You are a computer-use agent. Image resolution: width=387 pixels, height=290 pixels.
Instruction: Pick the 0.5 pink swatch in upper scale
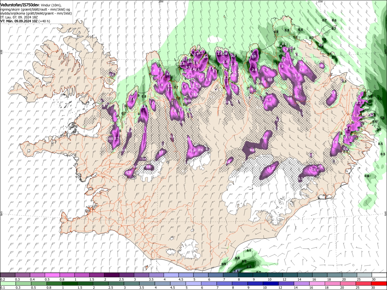[52, 275]
